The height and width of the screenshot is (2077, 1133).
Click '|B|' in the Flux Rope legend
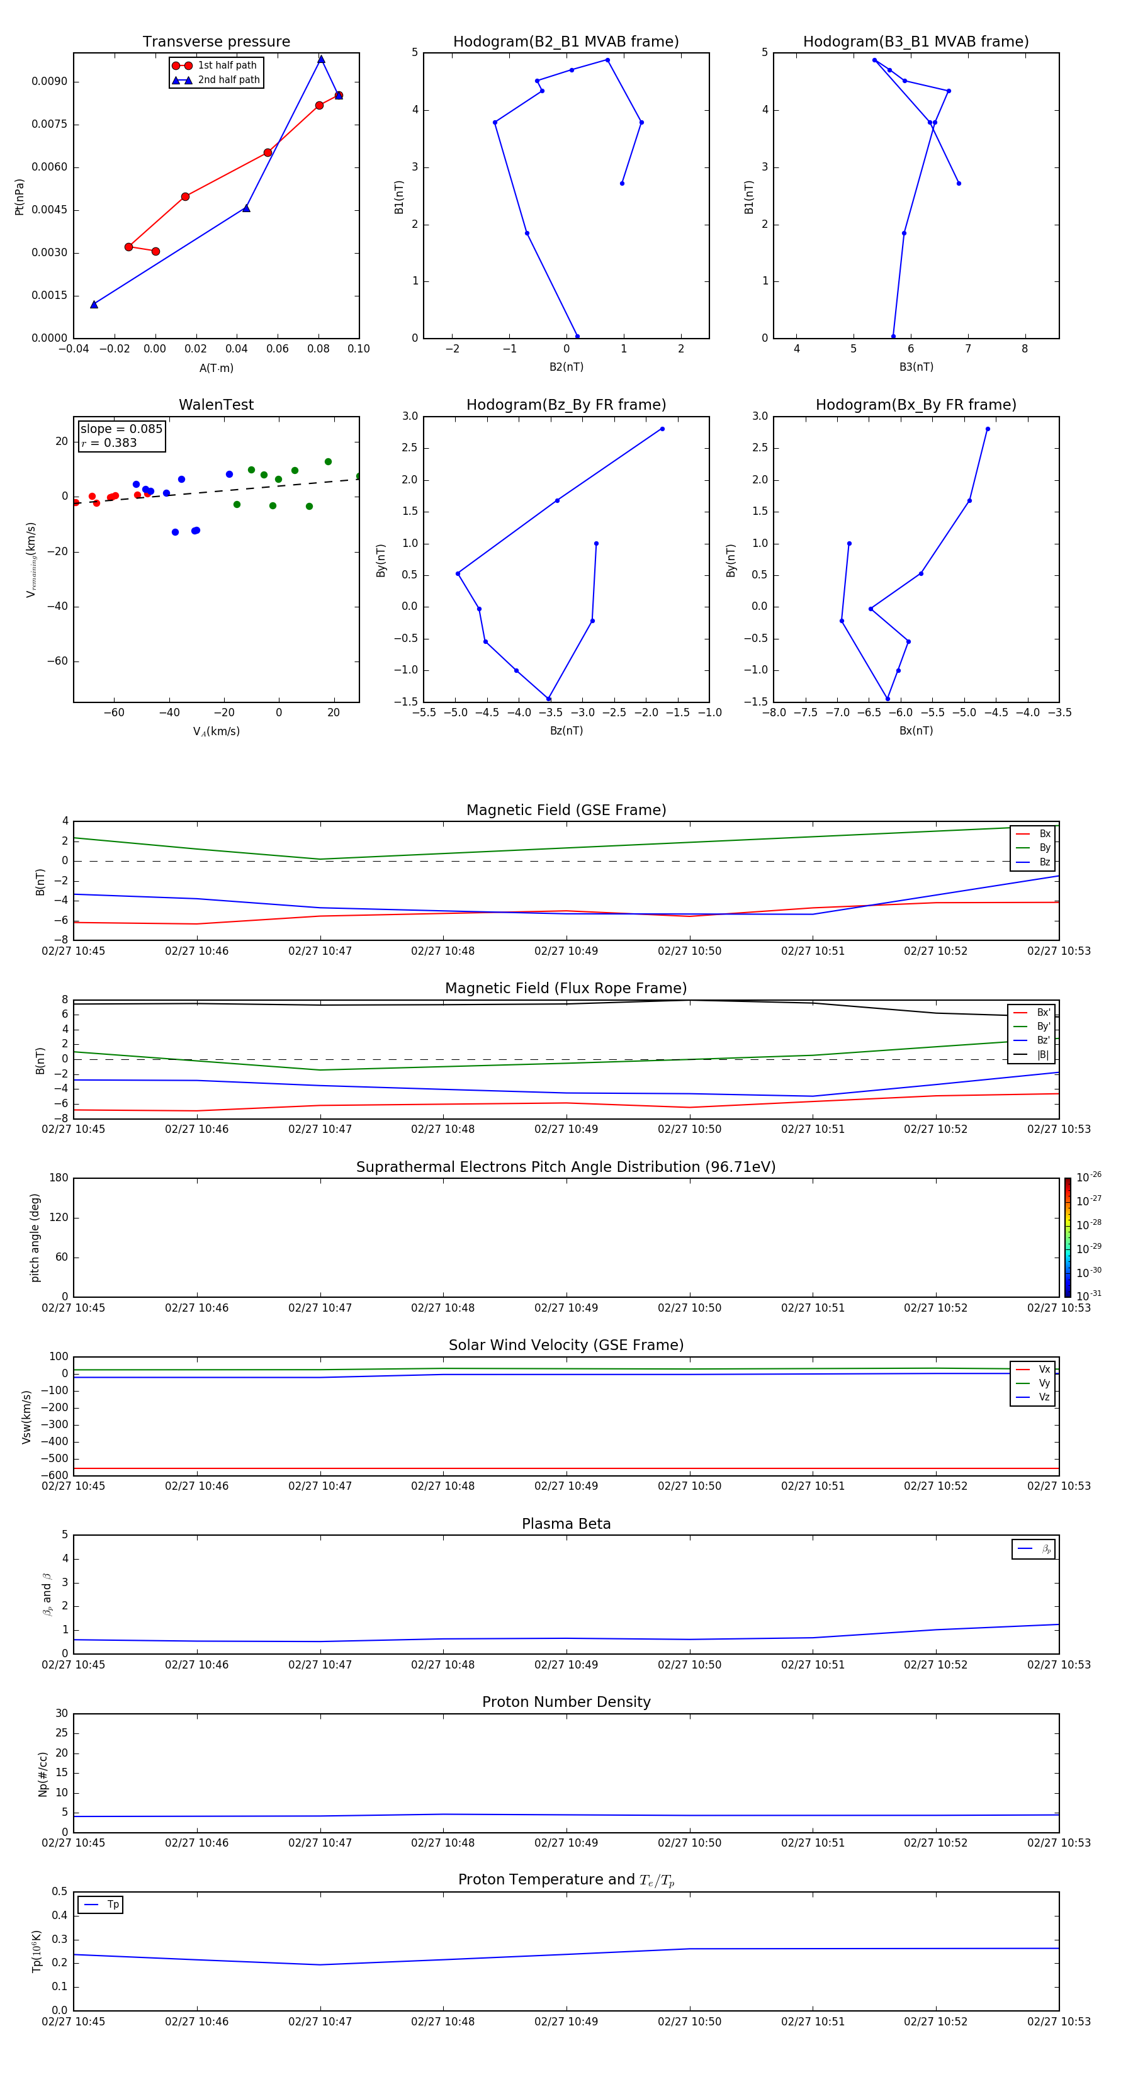(1044, 1055)
